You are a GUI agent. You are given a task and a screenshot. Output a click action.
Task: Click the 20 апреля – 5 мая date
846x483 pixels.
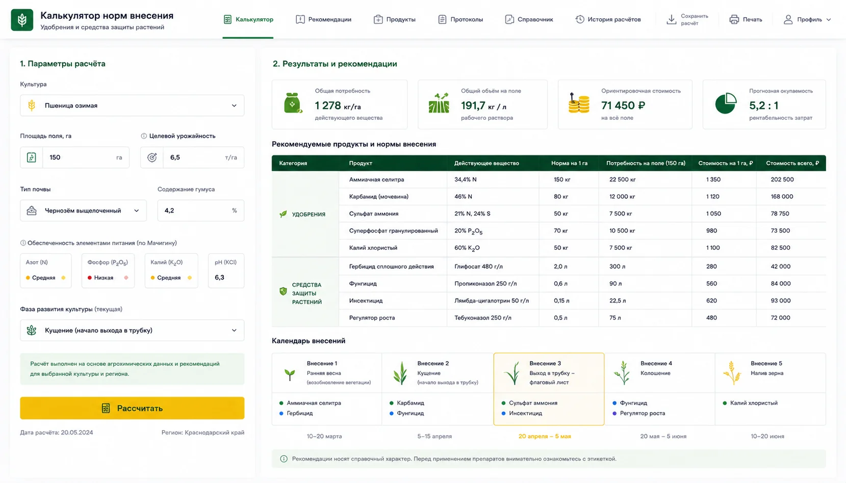(x=545, y=436)
